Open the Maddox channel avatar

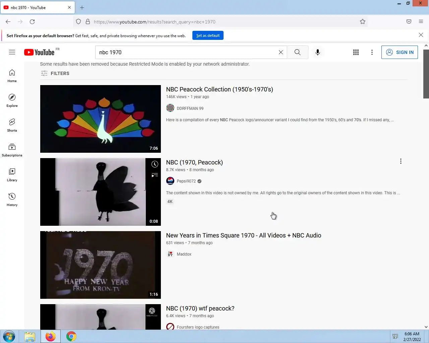170,254
